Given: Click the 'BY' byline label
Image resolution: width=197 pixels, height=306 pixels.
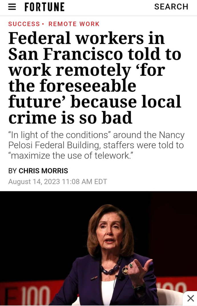Looking at the screenshot, I should (x=13, y=171).
